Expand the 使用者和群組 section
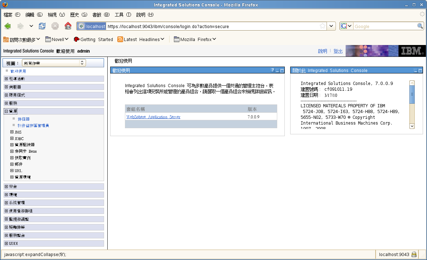 pyautogui.click(x=6, y=211)
